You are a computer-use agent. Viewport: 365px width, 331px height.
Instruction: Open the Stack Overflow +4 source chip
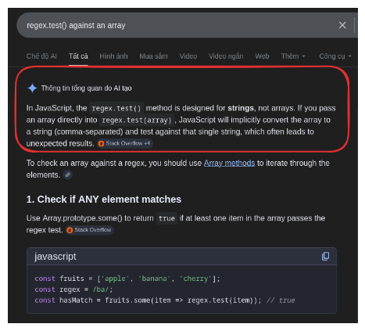click(125, 143)
